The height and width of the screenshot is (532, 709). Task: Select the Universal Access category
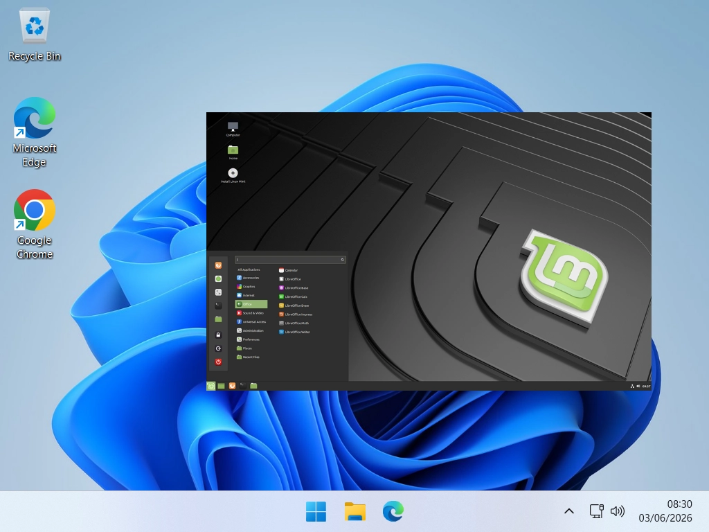251,321
